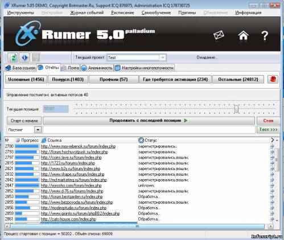Click Старт с начала button
This screenshot has width=284, height=240.
24,121
